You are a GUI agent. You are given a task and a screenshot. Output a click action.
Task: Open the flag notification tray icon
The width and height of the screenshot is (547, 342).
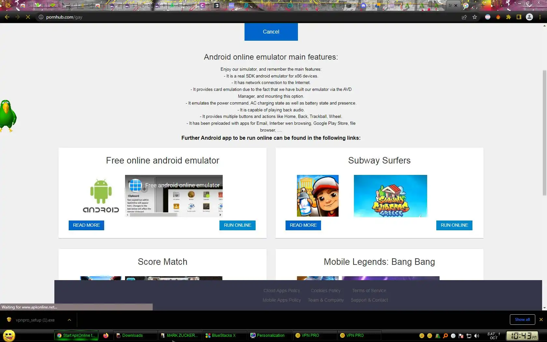(461, 336)
